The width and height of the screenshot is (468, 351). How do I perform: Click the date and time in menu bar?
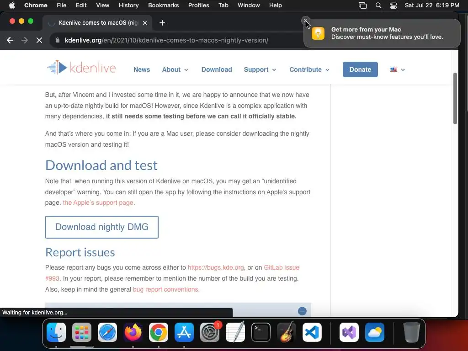[432, 5]
